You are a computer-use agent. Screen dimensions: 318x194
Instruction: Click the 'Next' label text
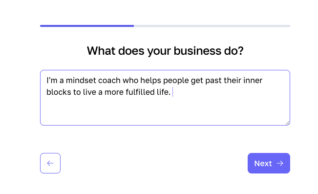pos(263,163)
